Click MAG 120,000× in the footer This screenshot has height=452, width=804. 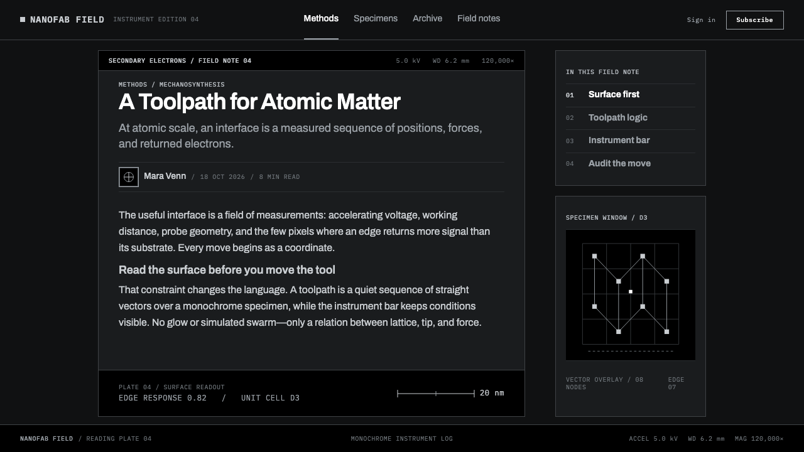pos(759,439)
